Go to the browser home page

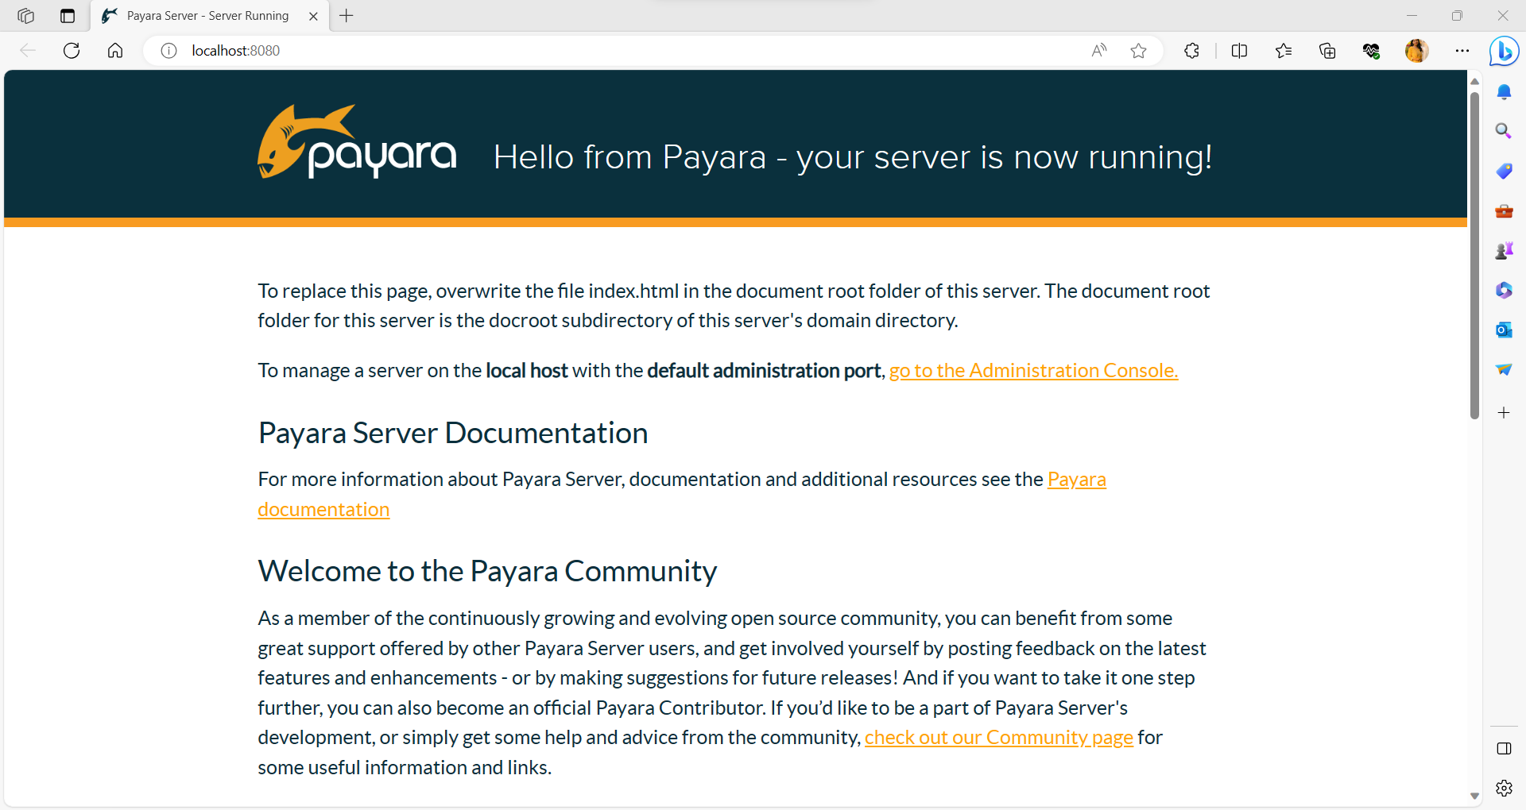pyautogui.click(x=115, y=51)
